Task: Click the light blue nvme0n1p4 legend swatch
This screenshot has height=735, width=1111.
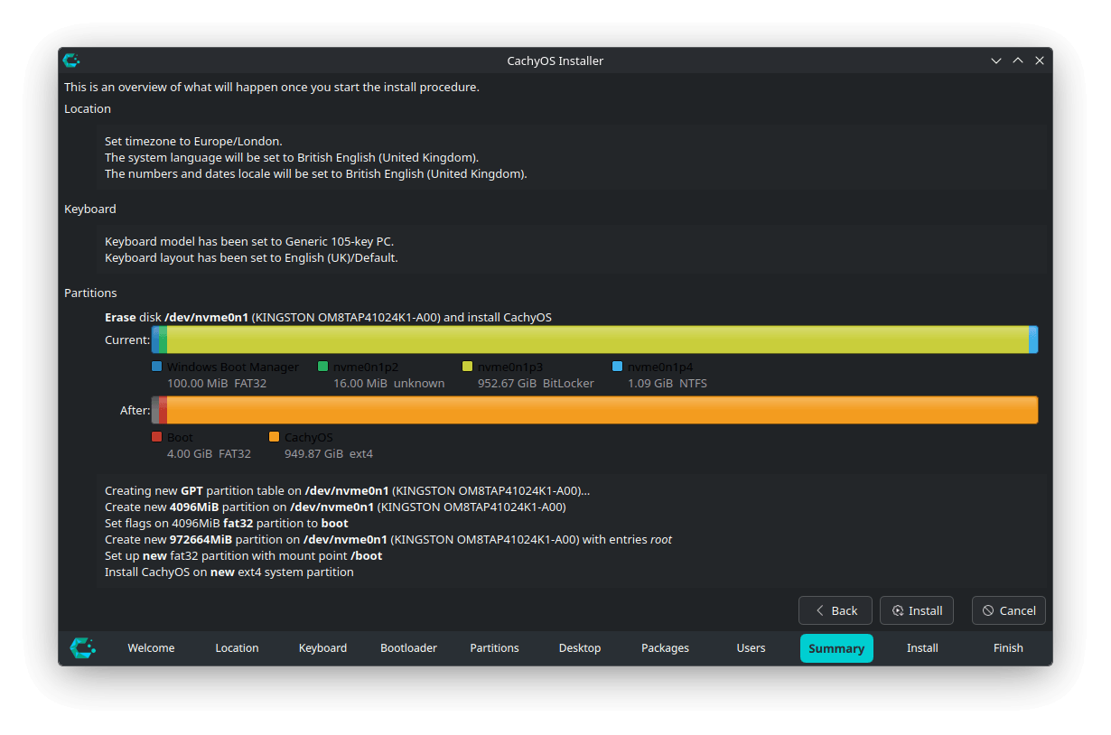Action: point(618,367)
